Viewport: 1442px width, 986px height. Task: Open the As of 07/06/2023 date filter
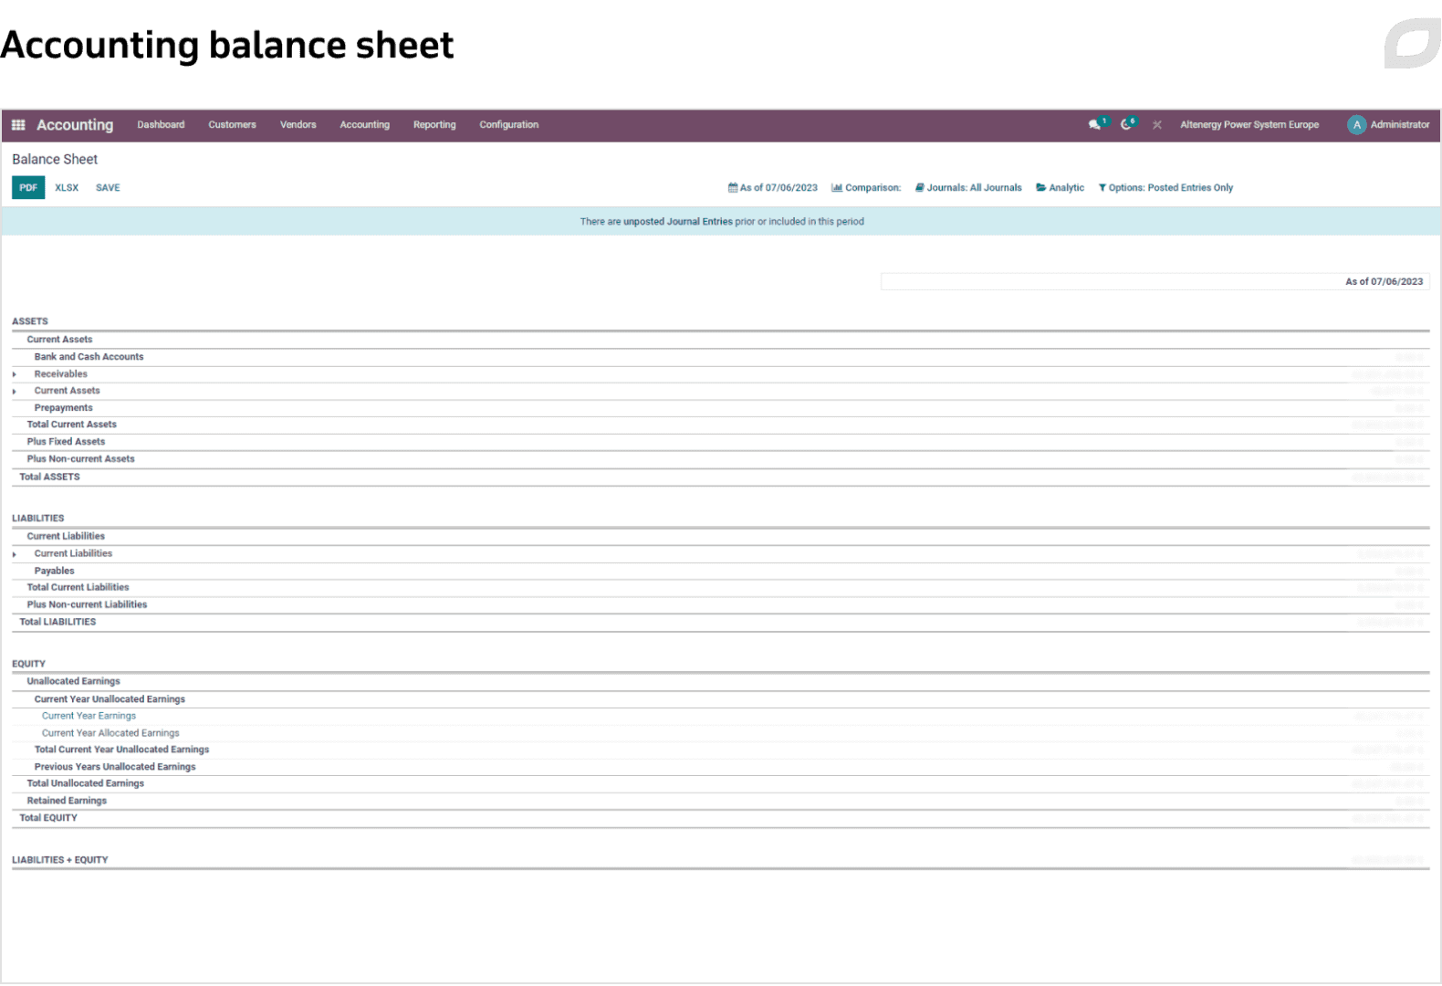[773, 188]
